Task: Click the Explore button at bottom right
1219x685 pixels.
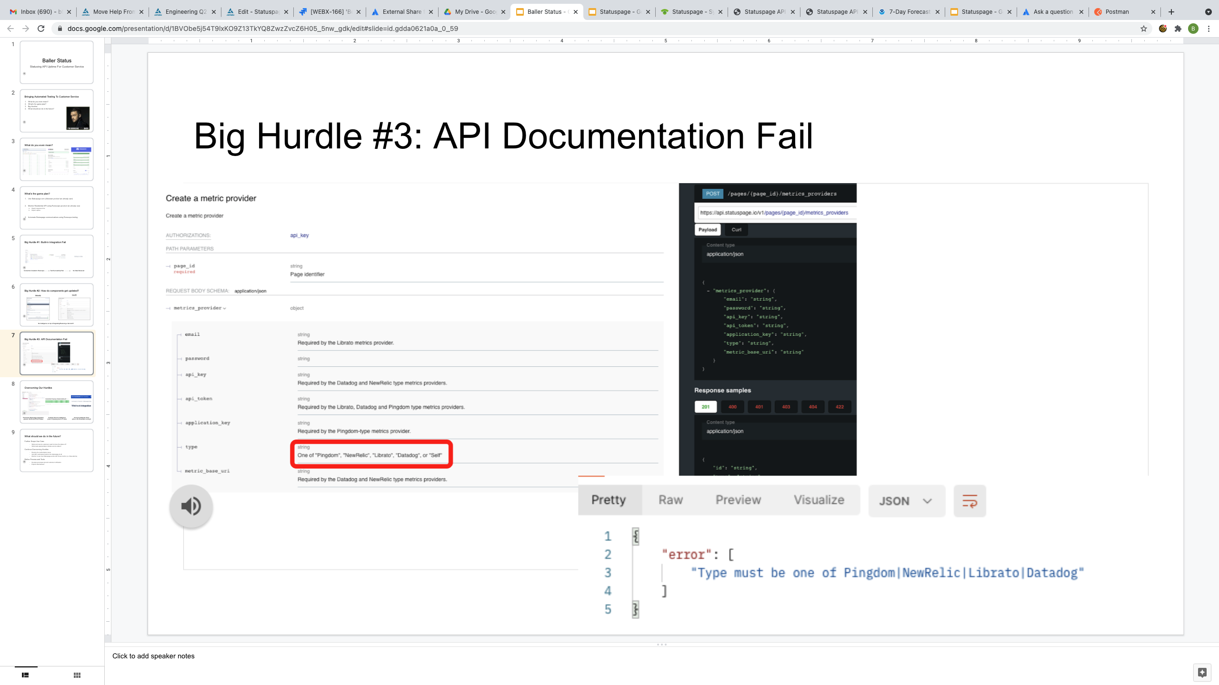Action: point(1202,673)
